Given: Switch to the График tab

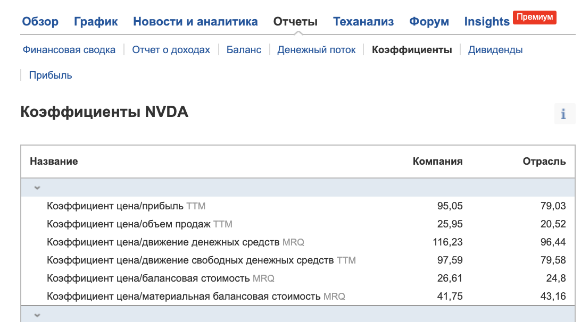Looking at the screenshot, I should 96,21.
